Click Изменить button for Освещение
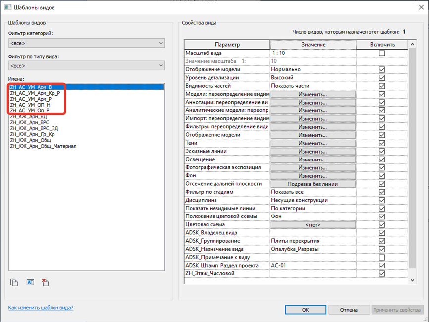 [313, 160]
